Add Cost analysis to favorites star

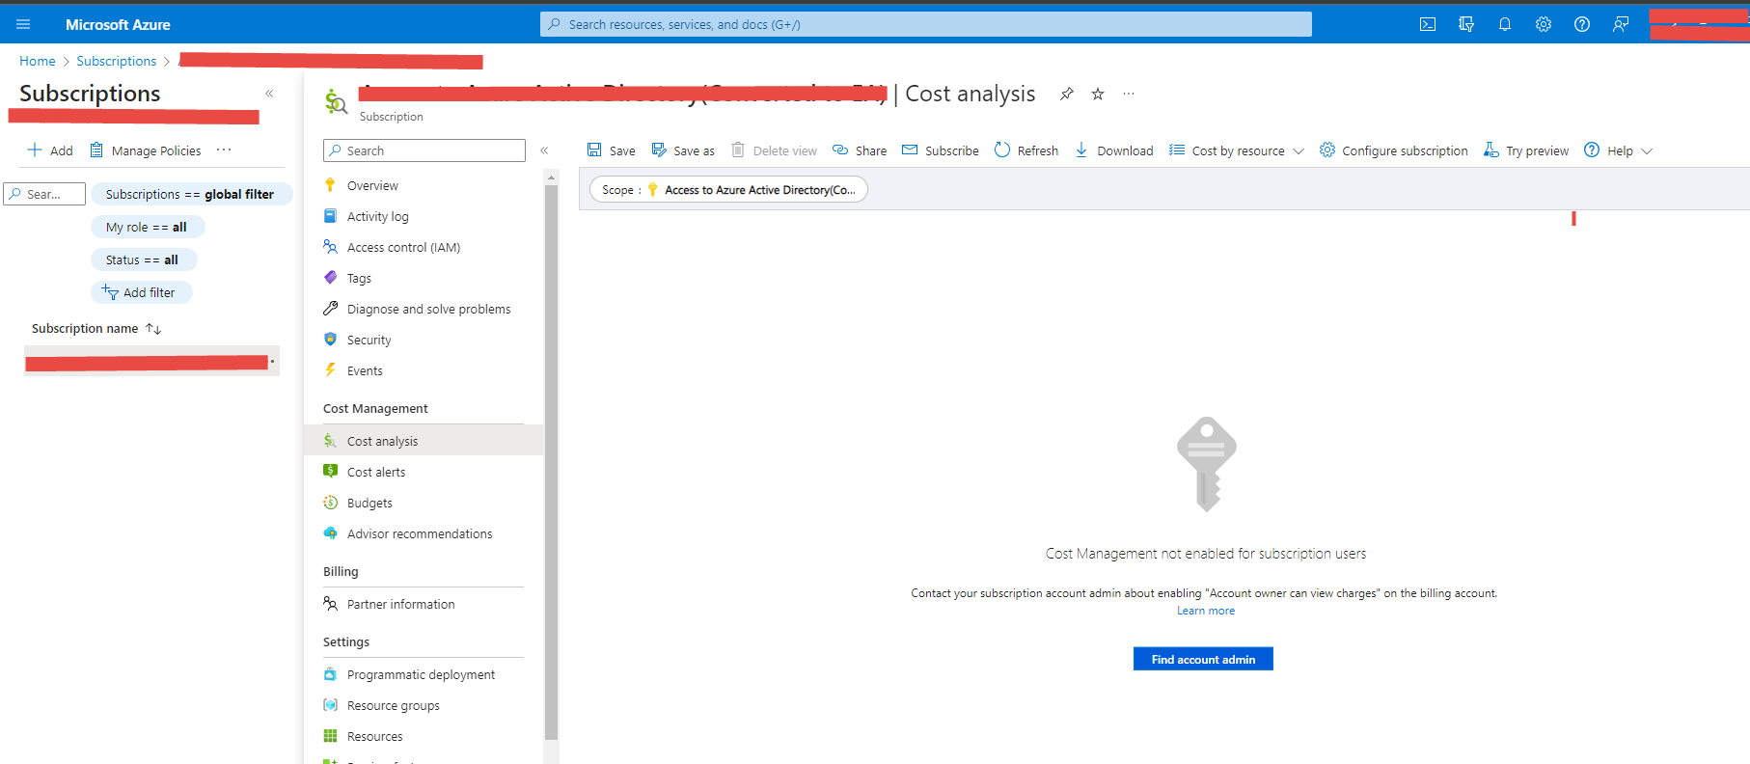coord(1098,94)
